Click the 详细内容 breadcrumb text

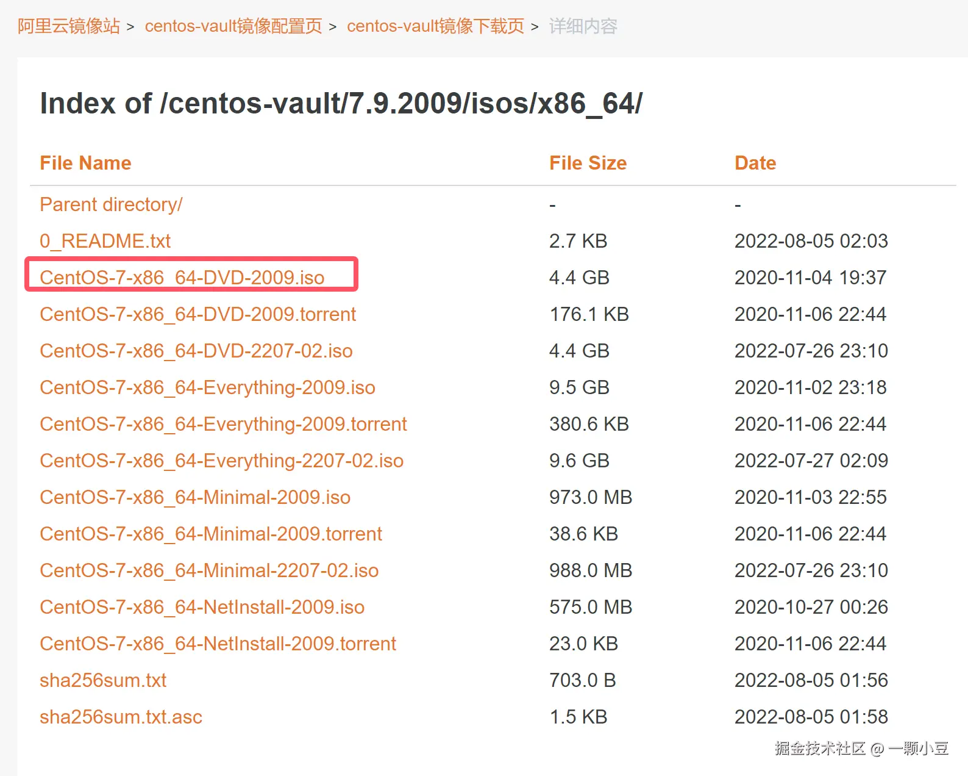tap(583, 26)
